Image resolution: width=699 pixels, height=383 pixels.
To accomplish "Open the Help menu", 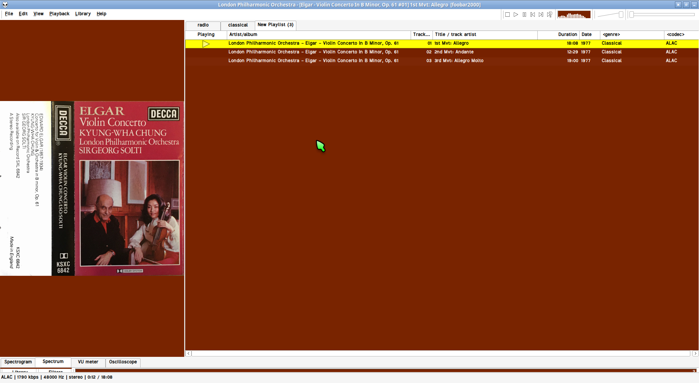I will tap(102, 14).
